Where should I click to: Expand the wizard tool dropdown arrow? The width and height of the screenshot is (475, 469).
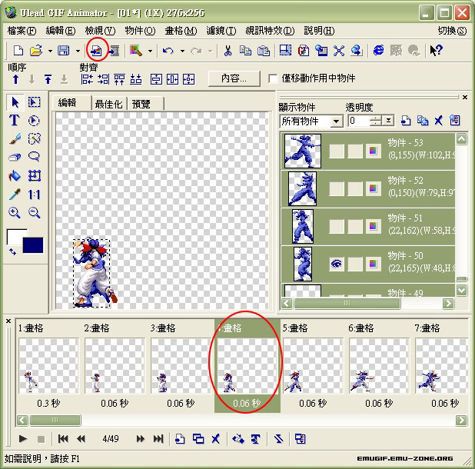coord(150,51)
